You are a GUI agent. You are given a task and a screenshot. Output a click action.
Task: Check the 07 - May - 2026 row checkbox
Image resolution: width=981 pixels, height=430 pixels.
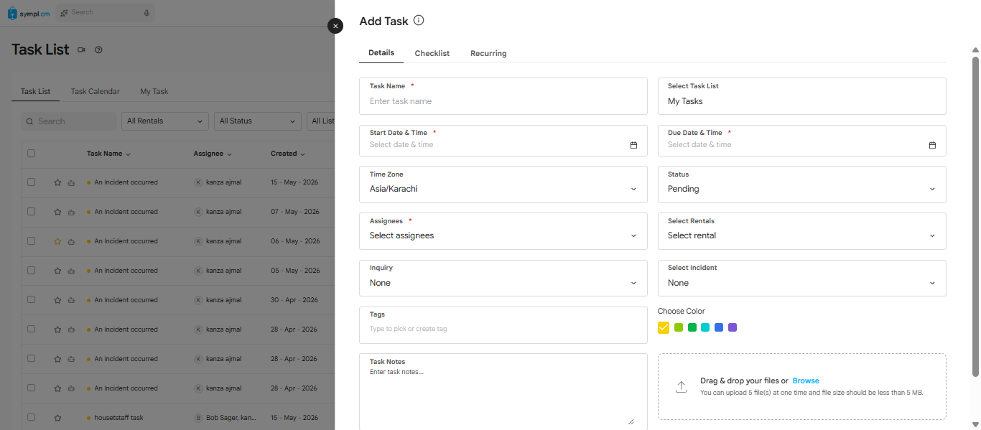click(31, 211)
